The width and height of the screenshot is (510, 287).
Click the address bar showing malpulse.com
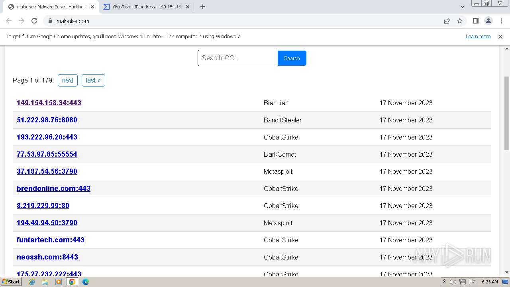[243, 21]
